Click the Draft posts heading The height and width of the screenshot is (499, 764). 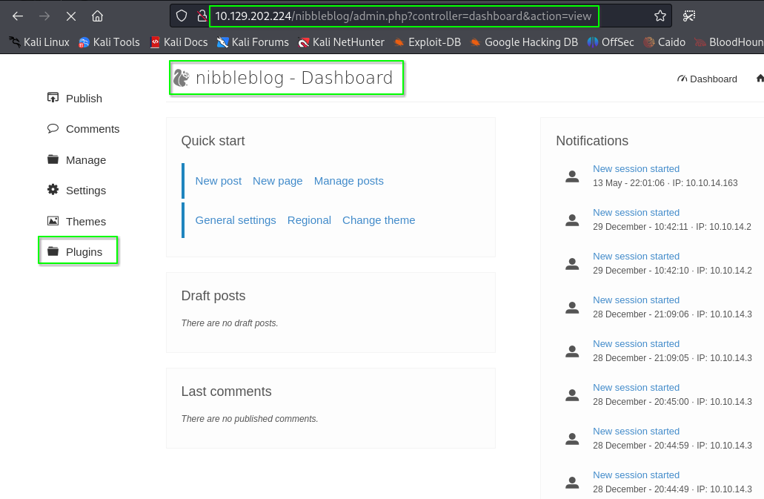pyautogui.click(x=213, y=296)
